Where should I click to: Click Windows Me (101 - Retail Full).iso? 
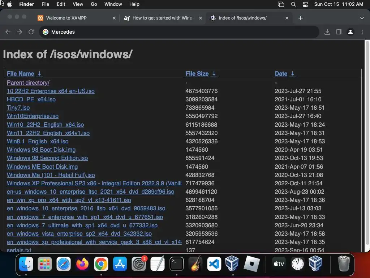(51, 175)
